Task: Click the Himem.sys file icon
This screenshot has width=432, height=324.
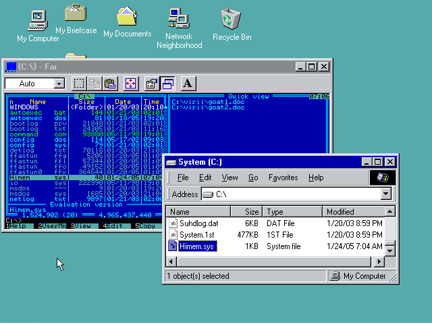Action: (173, 246)
